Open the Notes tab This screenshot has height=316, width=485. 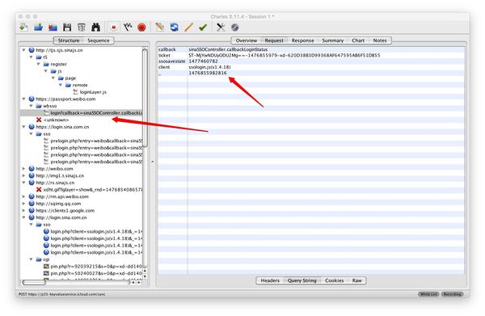pos(380,40)
